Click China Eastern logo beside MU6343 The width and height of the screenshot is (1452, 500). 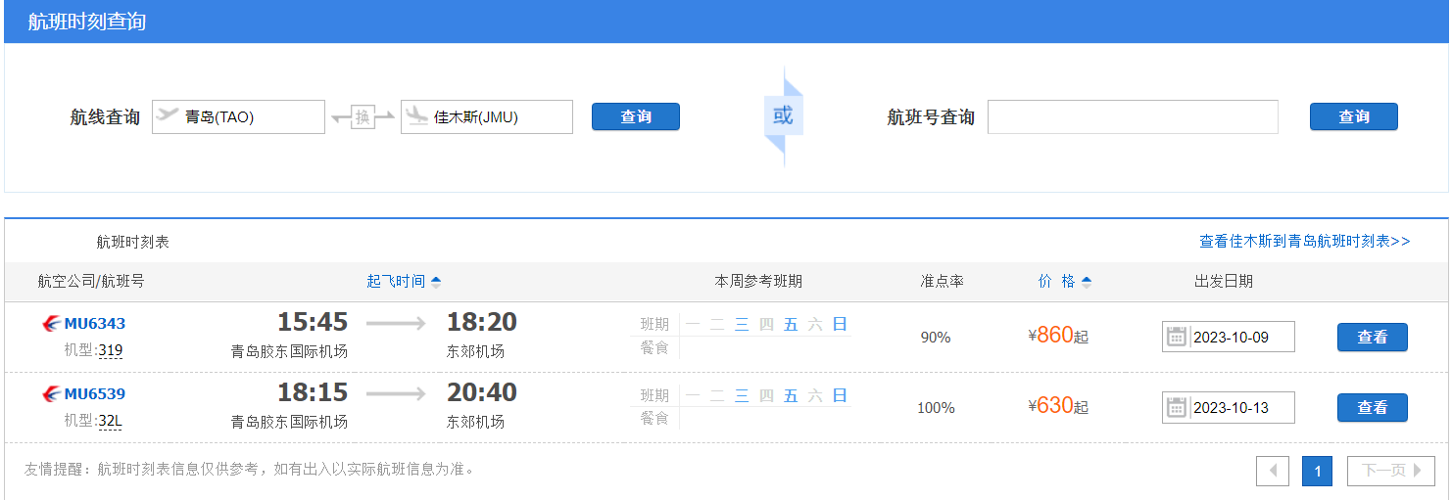51,324
